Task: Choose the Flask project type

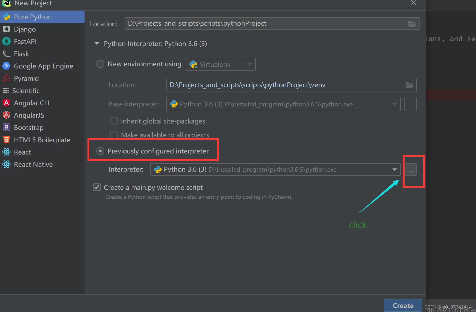Action: 42,54
